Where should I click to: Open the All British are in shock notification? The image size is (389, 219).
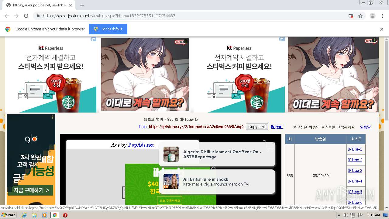click(x=217, y=182)
